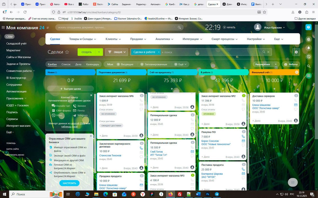The height and width of the screenshot is (198, 318).
Task: Remove the Сделки в работе filter chip
Action: click(x=159, y=52)
